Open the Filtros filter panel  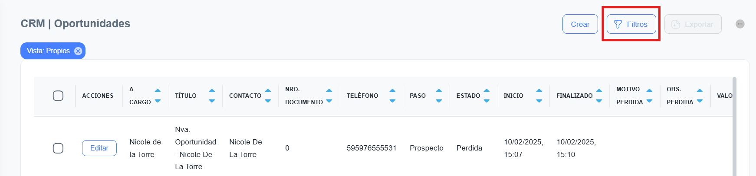pyautogui.click(x=631, y=24)
